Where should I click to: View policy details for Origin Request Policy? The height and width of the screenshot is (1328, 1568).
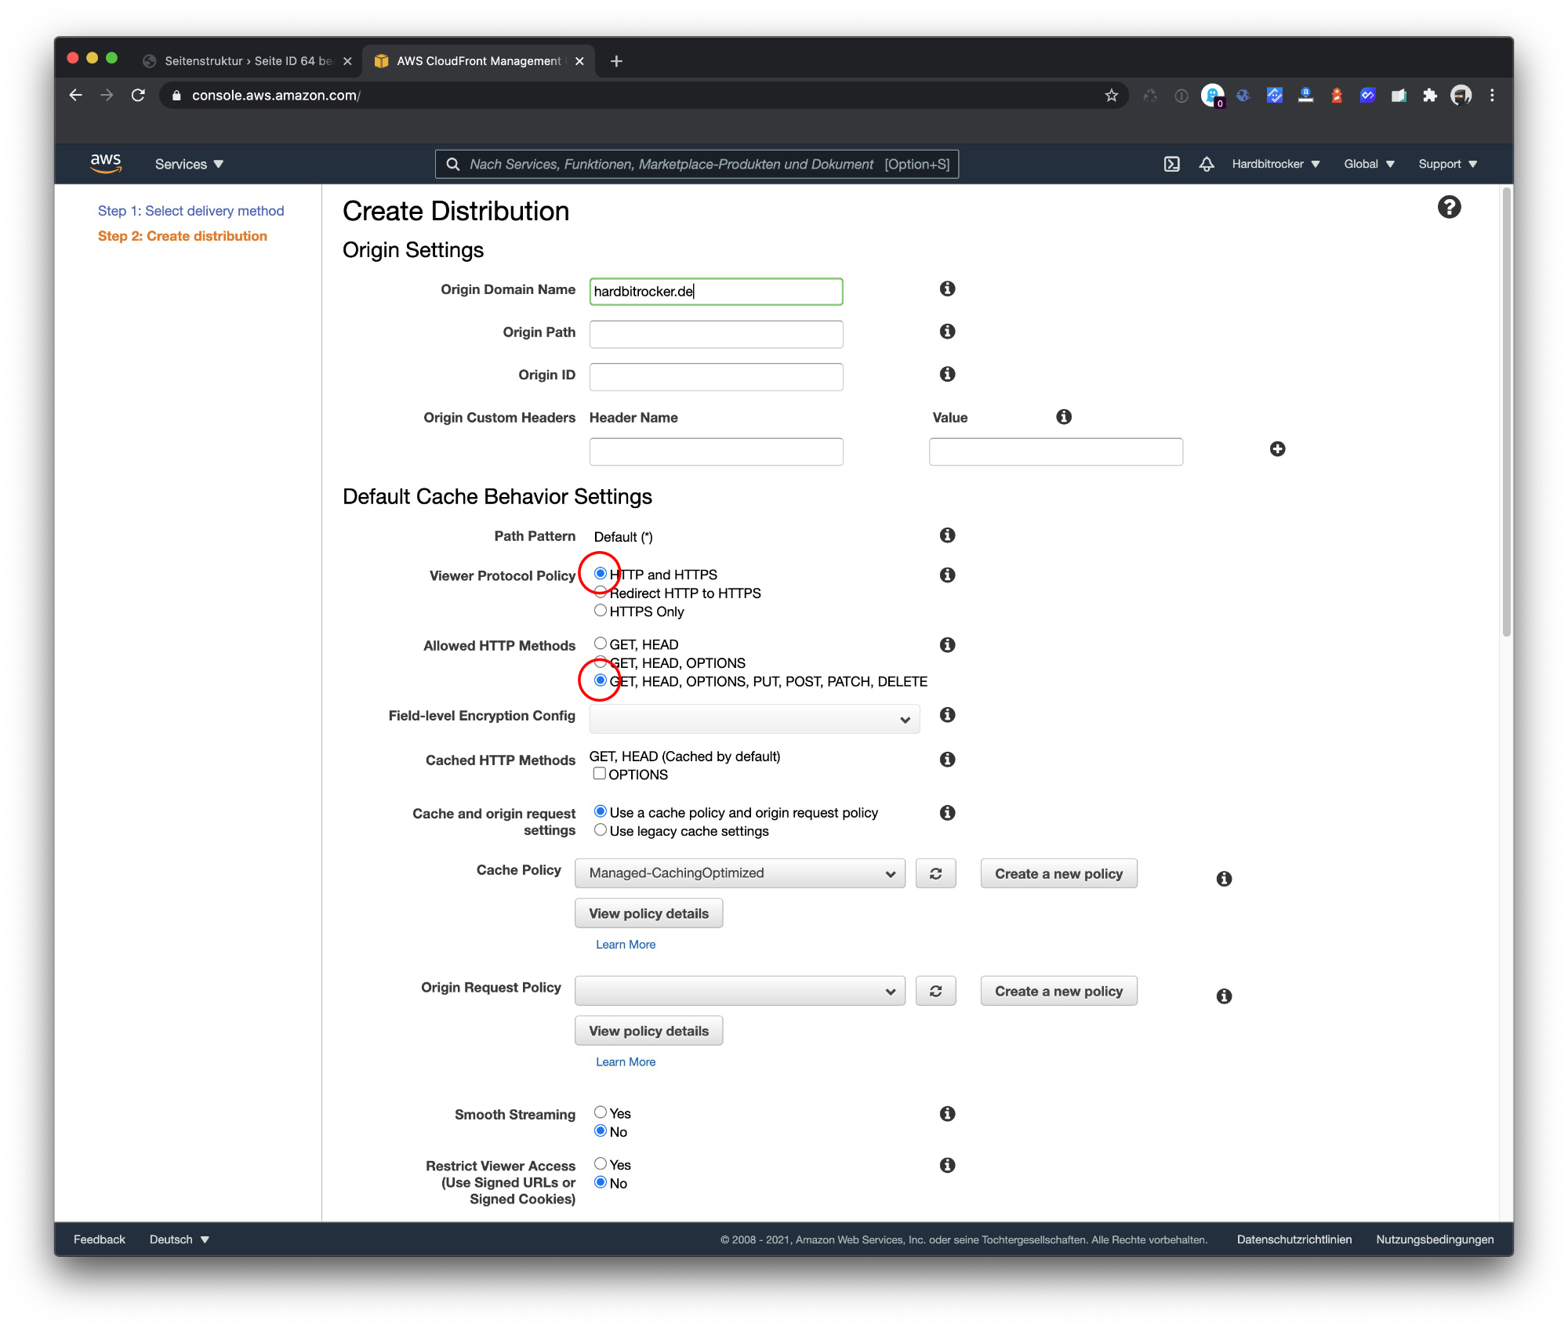648,1031
